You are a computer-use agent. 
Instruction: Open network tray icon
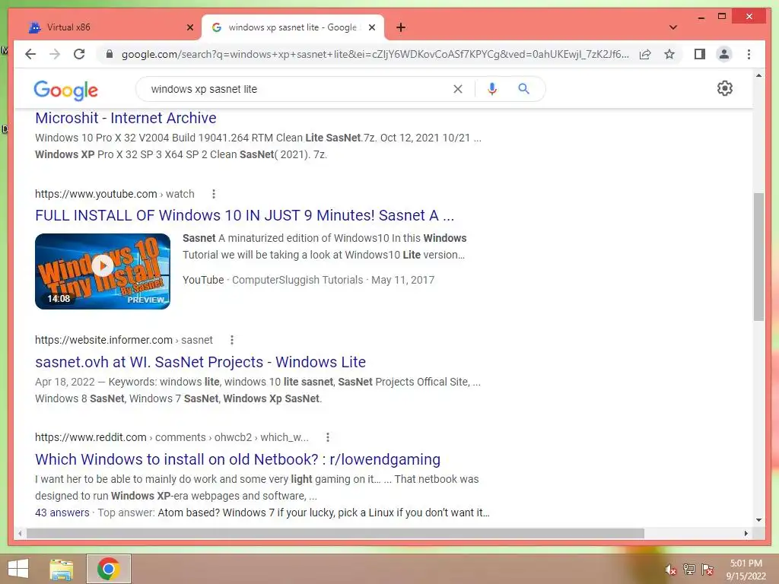(689, 569)
